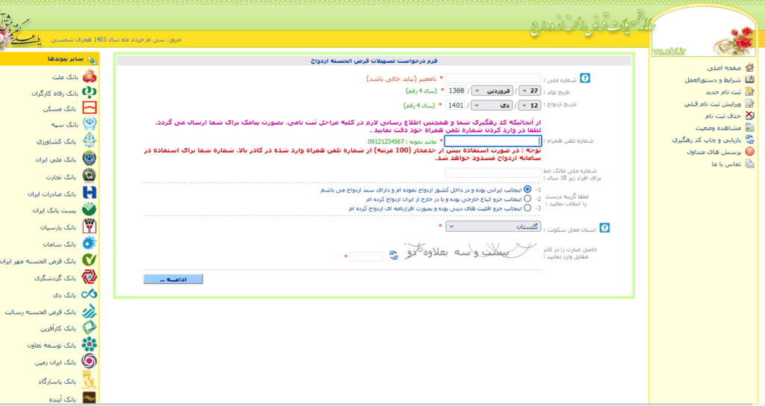Click the red question icon for FAQs
Screen dimensions: 765x406
(750, 152)
